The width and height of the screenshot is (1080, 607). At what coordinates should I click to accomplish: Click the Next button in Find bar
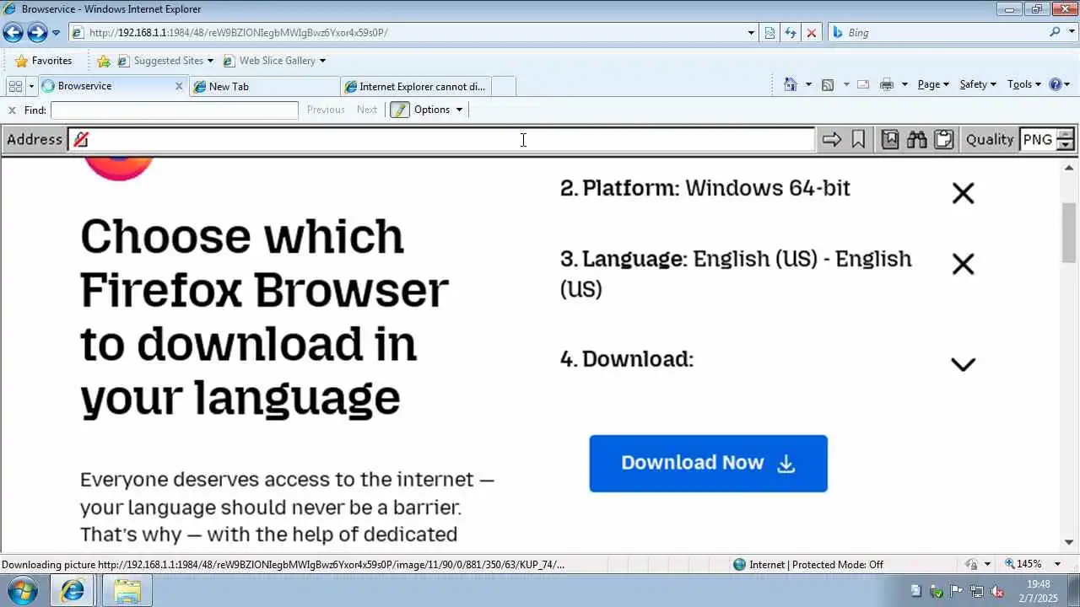[x=367, y=110]
